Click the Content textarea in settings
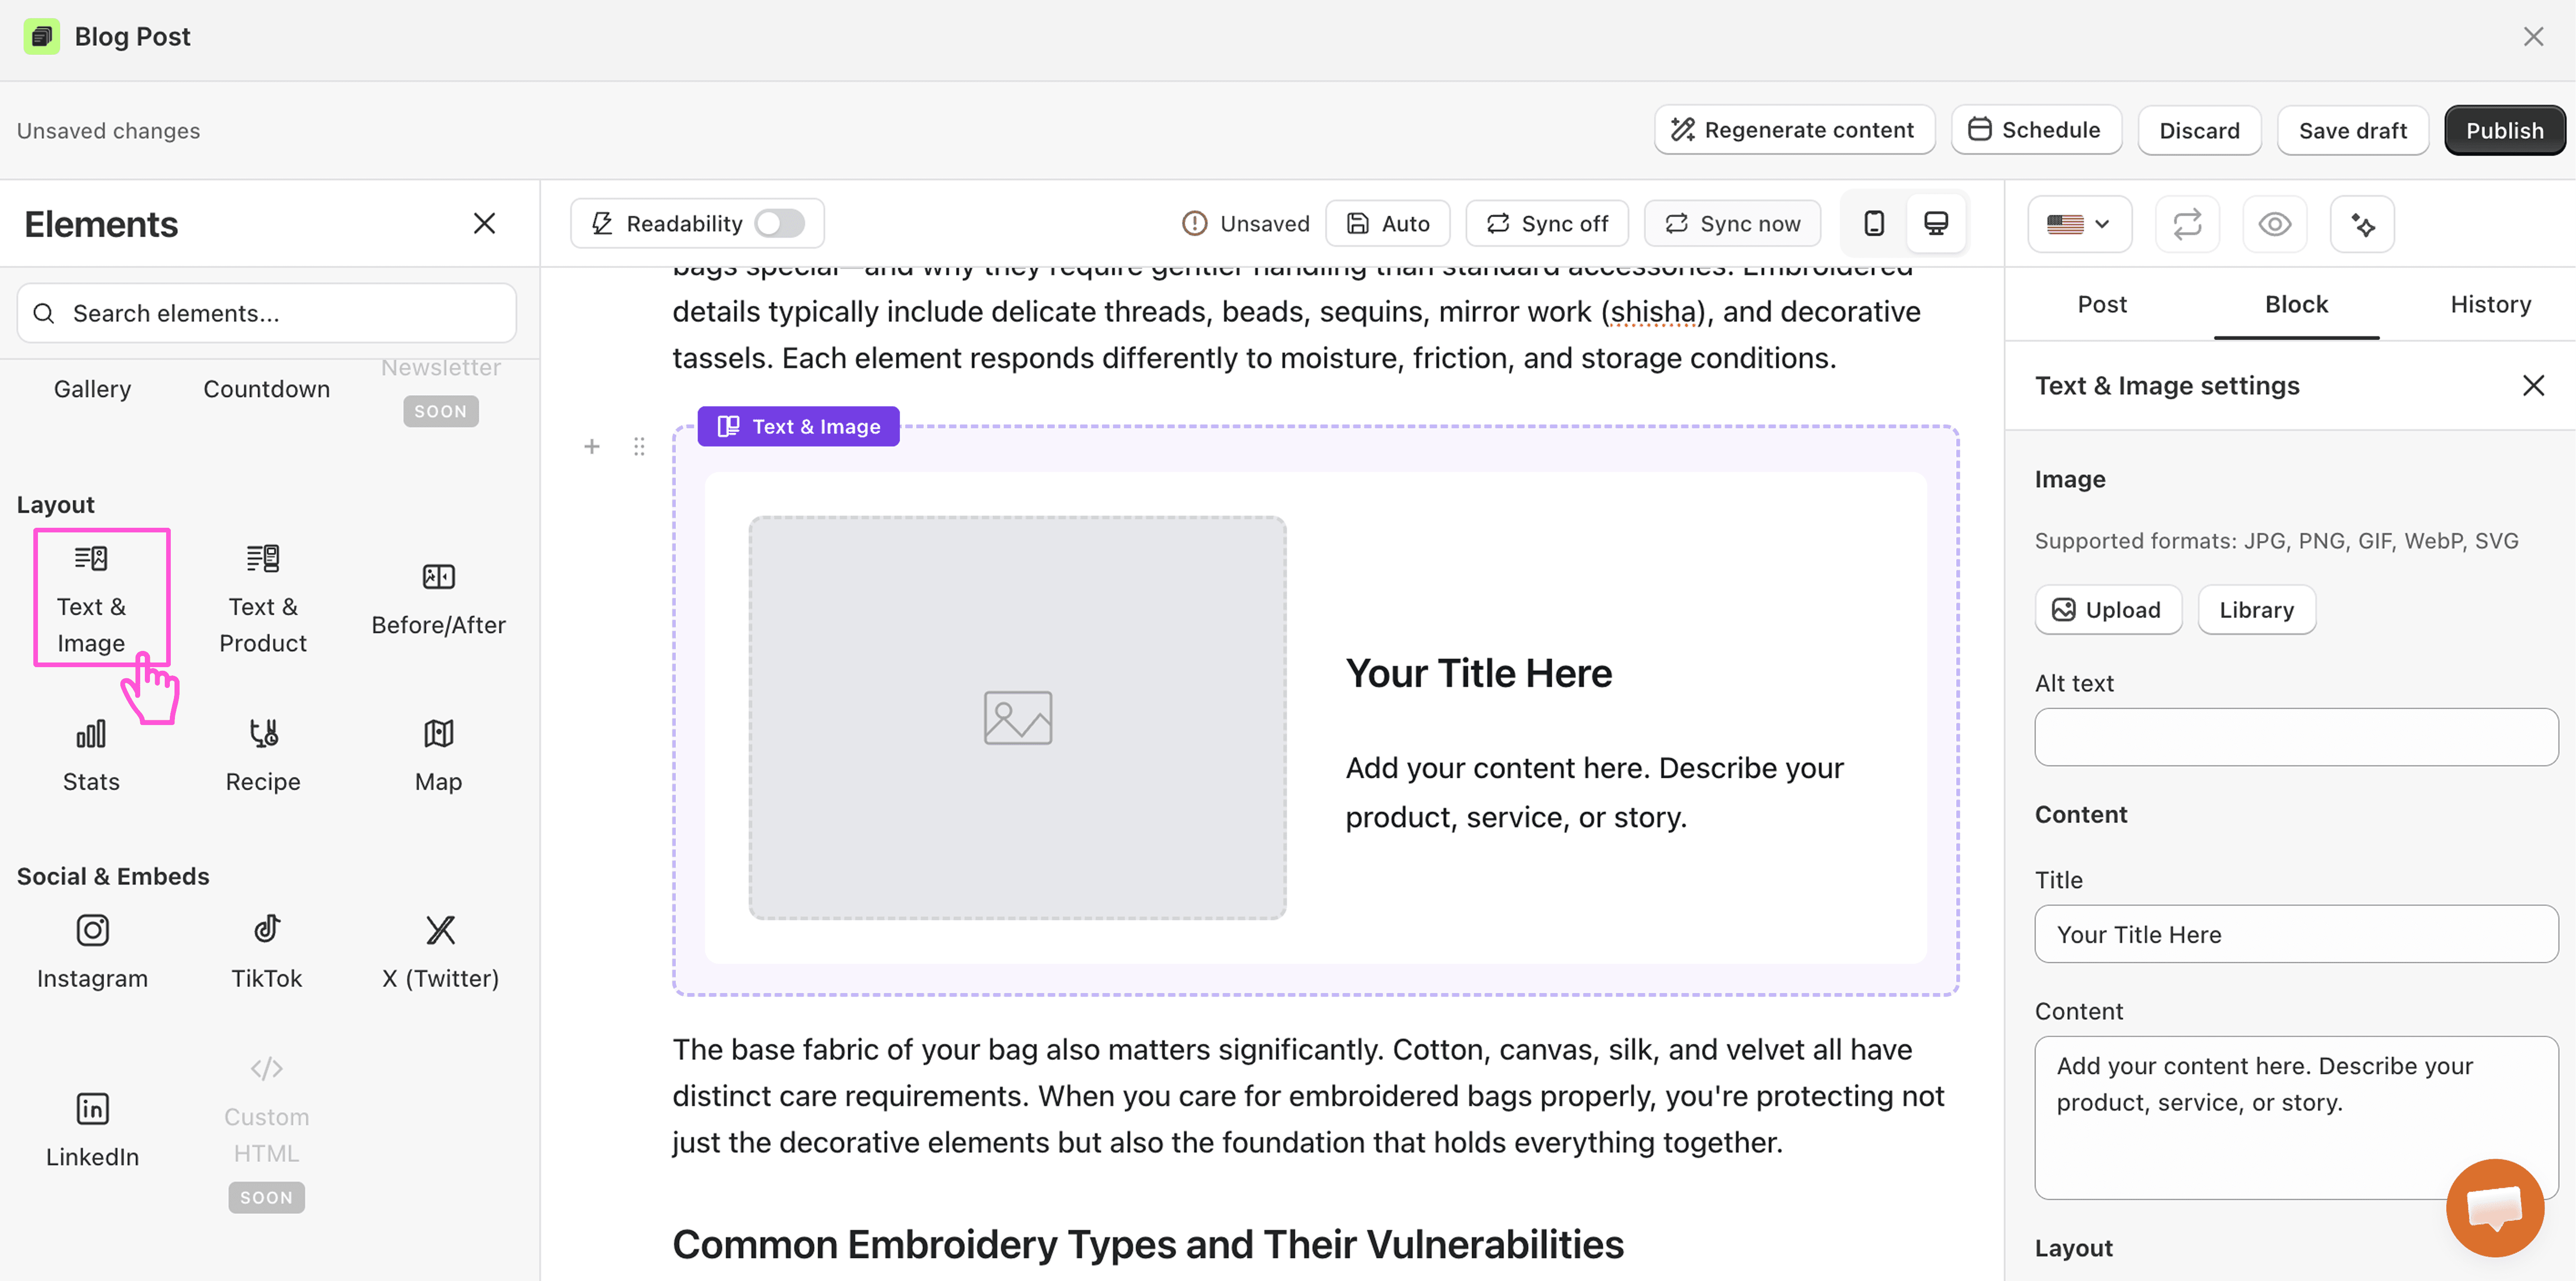The image size is (2576, 1281). click(x=2296, y=1117)
